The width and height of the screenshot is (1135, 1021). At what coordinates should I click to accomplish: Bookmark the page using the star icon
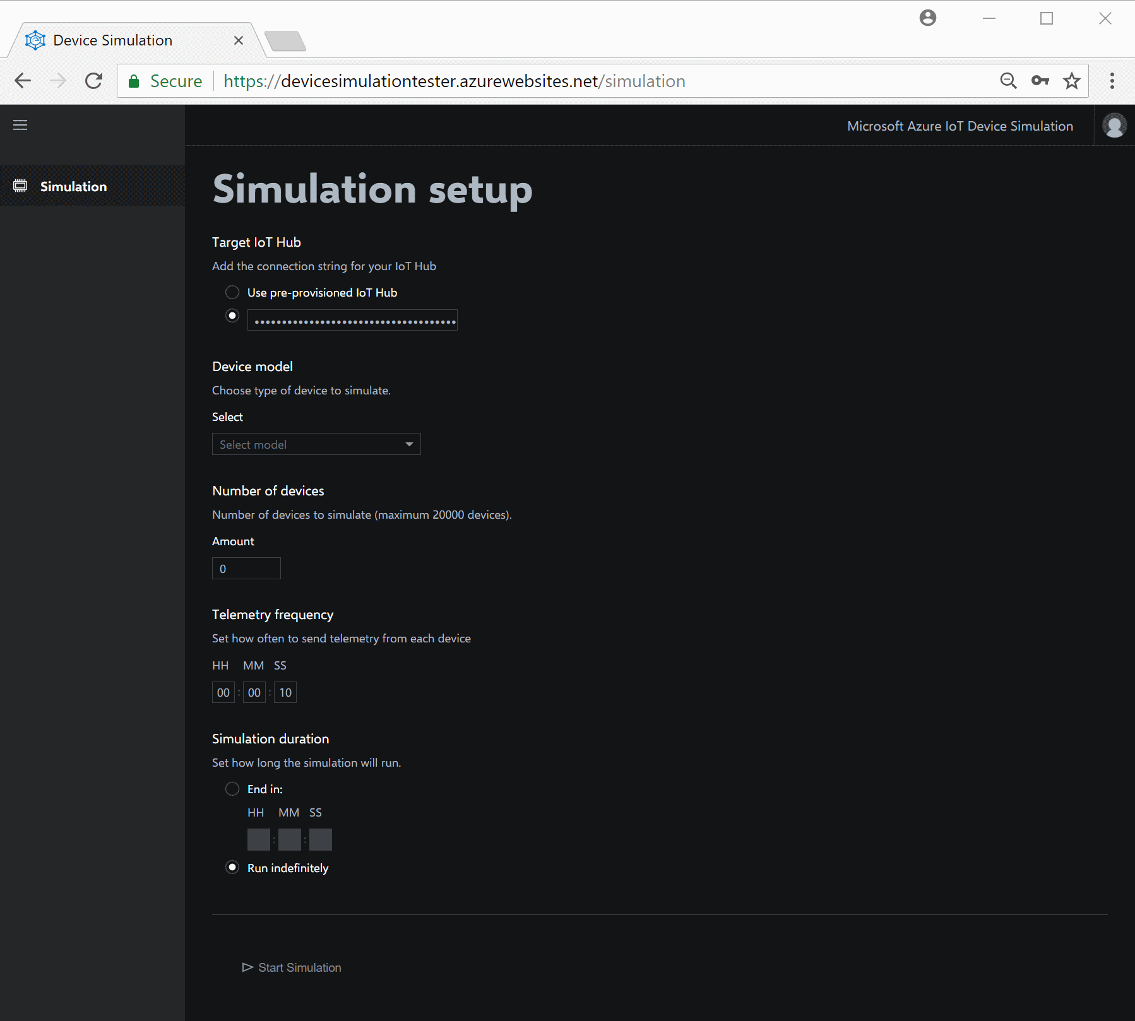[x=1071, y=81]
